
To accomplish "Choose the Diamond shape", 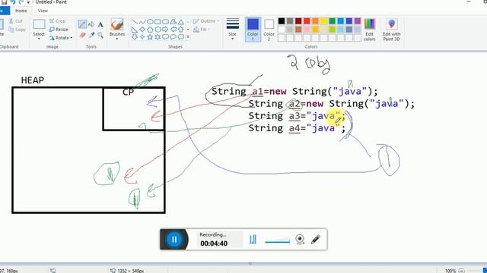I will point(142,30).
